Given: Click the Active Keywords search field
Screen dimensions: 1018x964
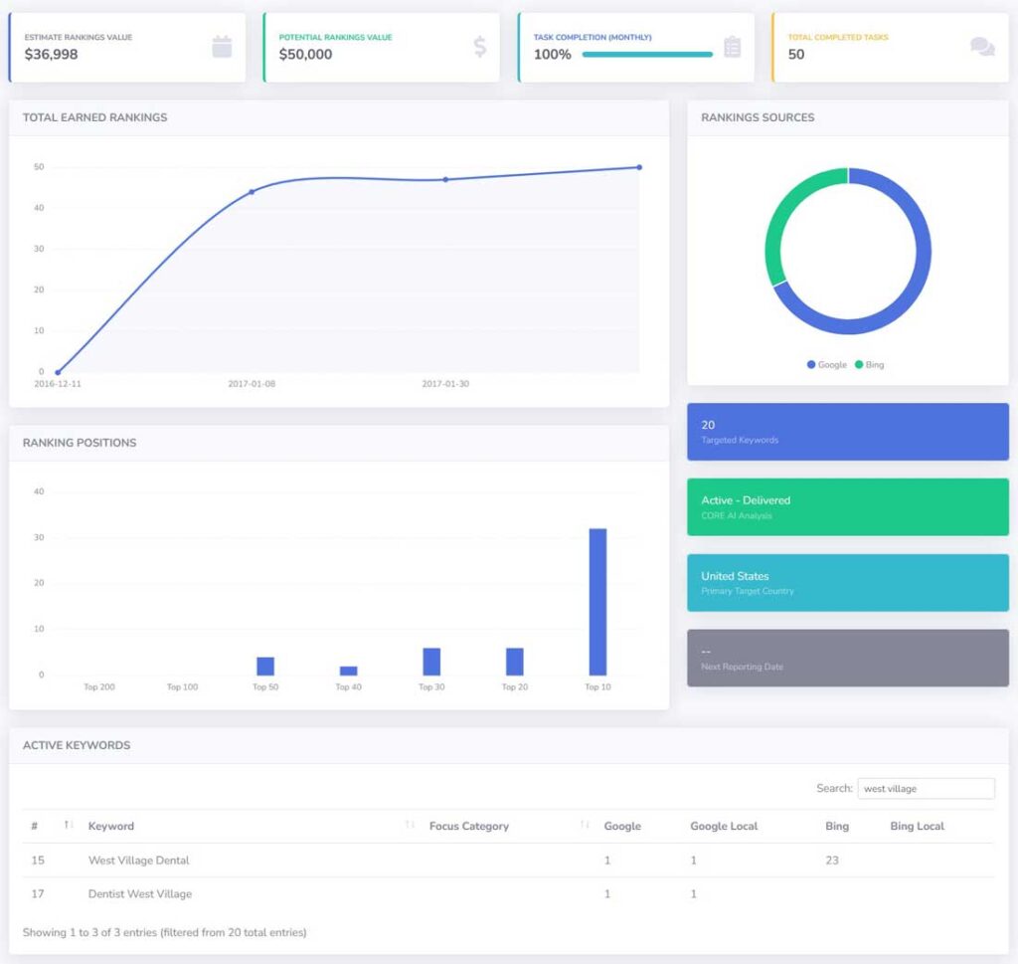Looking at the screenshot, I should [x=926, y=789].
